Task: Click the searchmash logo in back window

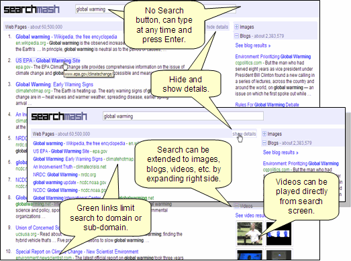Action: click(x=32, y=9)
